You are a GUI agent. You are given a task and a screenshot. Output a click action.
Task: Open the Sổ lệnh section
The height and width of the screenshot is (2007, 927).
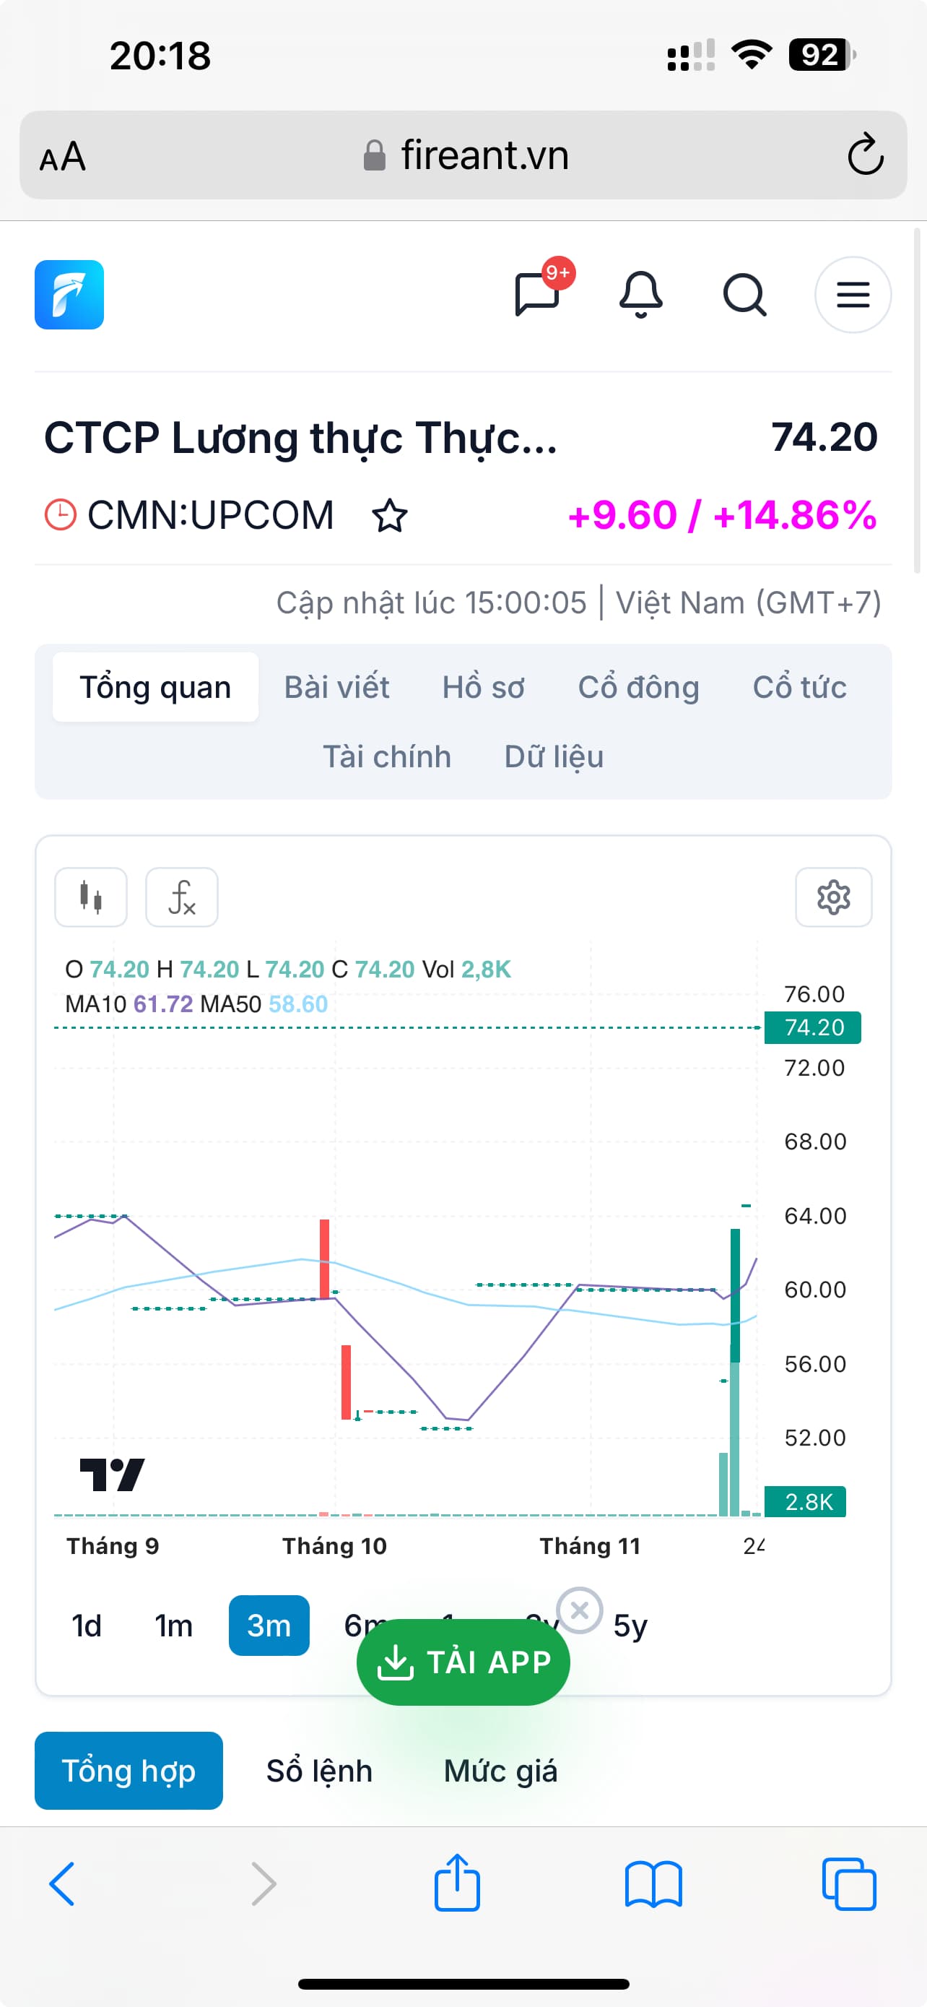[x=319, y=1771]
